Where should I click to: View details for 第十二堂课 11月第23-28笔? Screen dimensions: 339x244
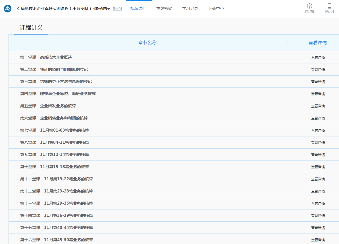(318, 191)
